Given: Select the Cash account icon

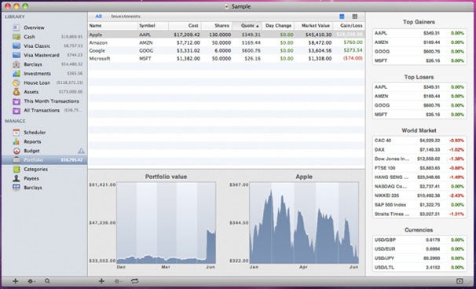Looking at the screenshot, I should point(16,37).
